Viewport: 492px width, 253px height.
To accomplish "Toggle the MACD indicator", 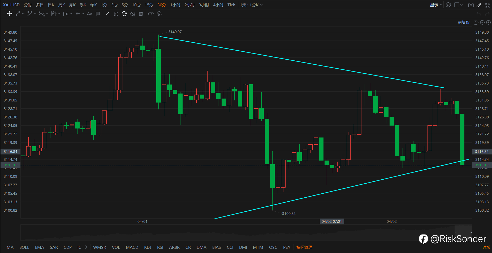I will pos(132,247).
